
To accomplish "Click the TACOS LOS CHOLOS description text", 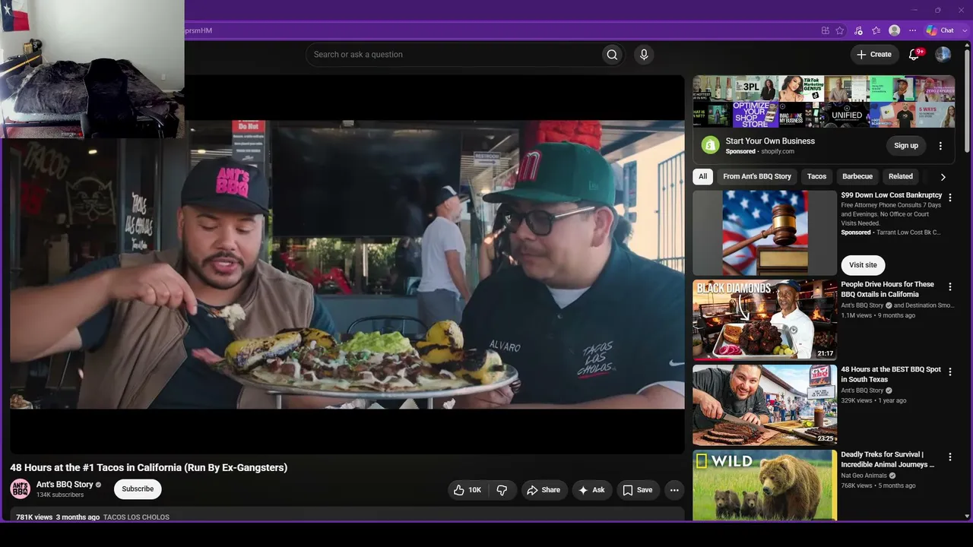I will [136, 517].
